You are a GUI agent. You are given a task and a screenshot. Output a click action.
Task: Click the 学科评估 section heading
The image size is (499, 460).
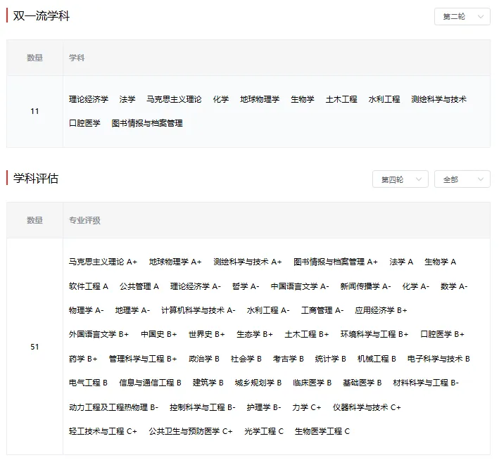35,178
